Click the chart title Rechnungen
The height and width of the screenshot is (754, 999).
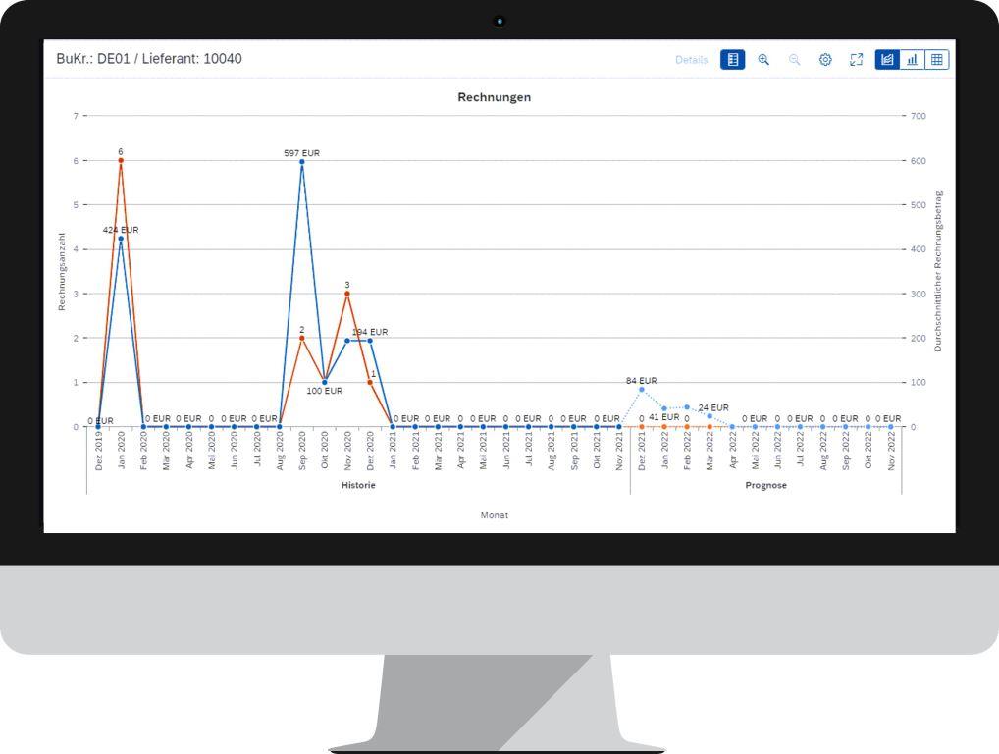point(494,97)
